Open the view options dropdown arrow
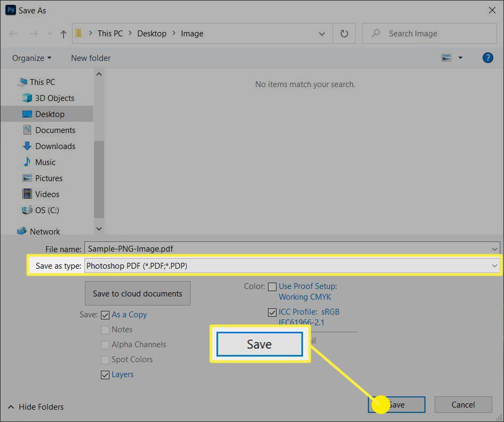 coord(460,58)
